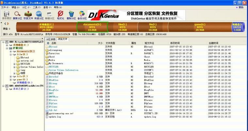Click the 新建分区 new partition icon
Image resolution: width=248 pixels, height=131 pixels.
click(x=50, y=15)
